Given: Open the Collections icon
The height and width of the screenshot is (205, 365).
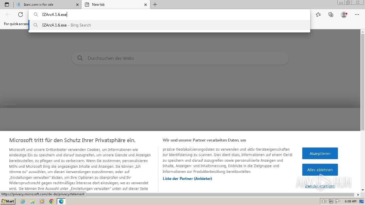Looking at the screenshot, I should pos(331,15).
